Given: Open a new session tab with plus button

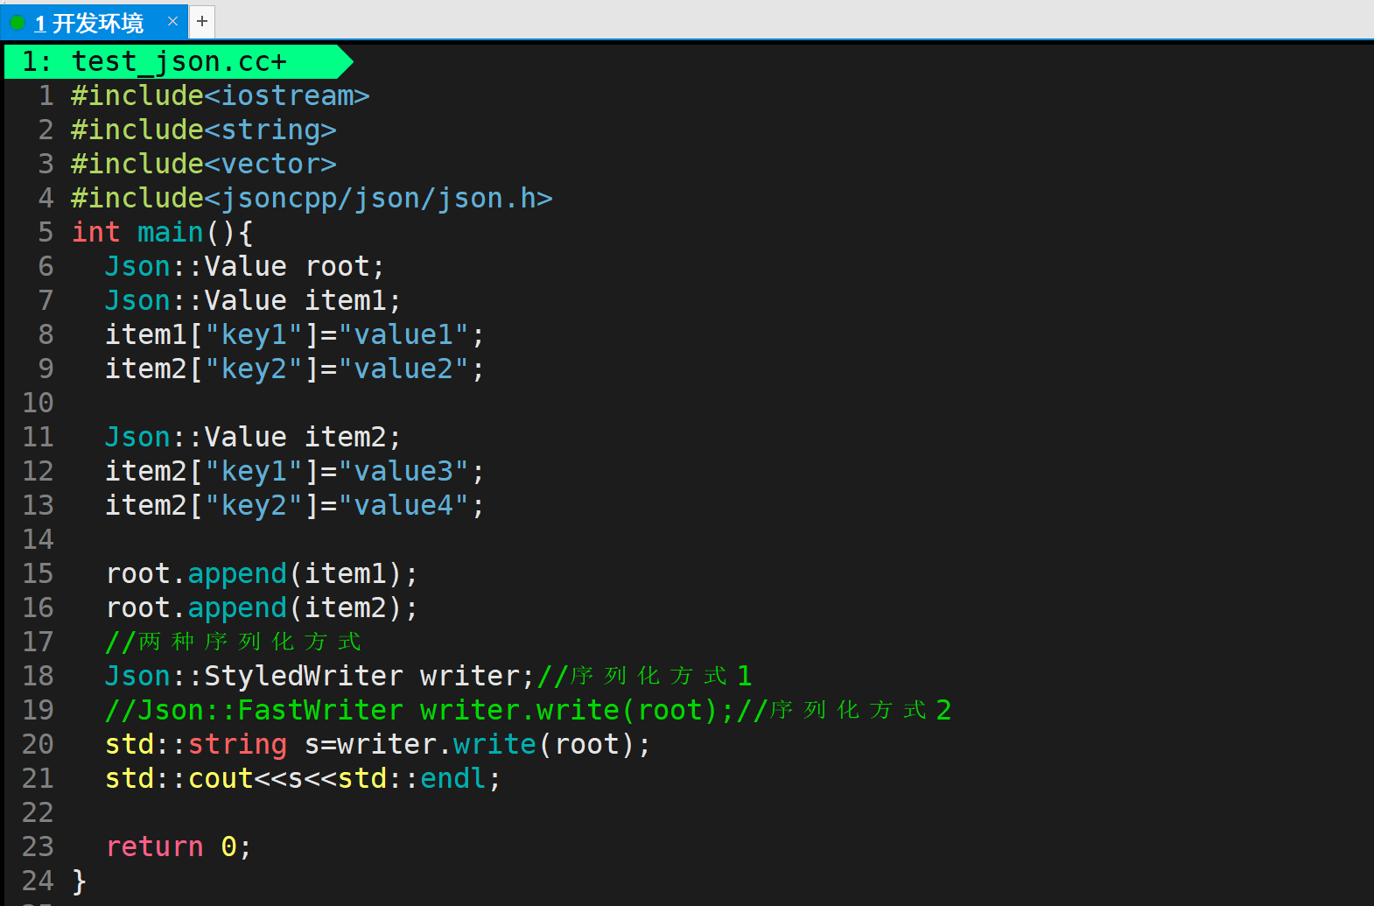Looking at the screenshot, I should (202, 21).
